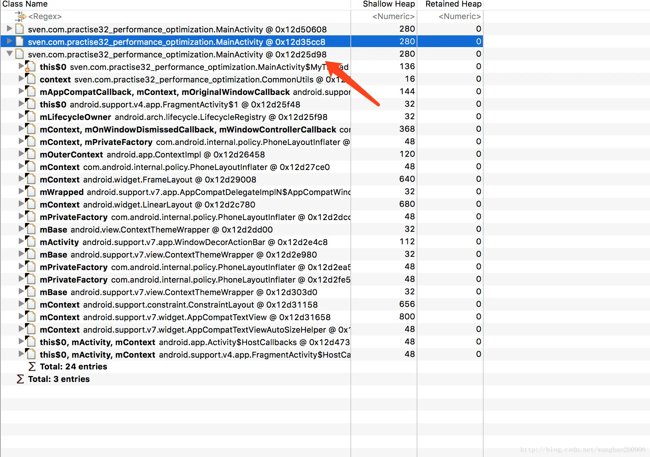Click the sigma icon beside Total: 24 entries

click(32, 366)
